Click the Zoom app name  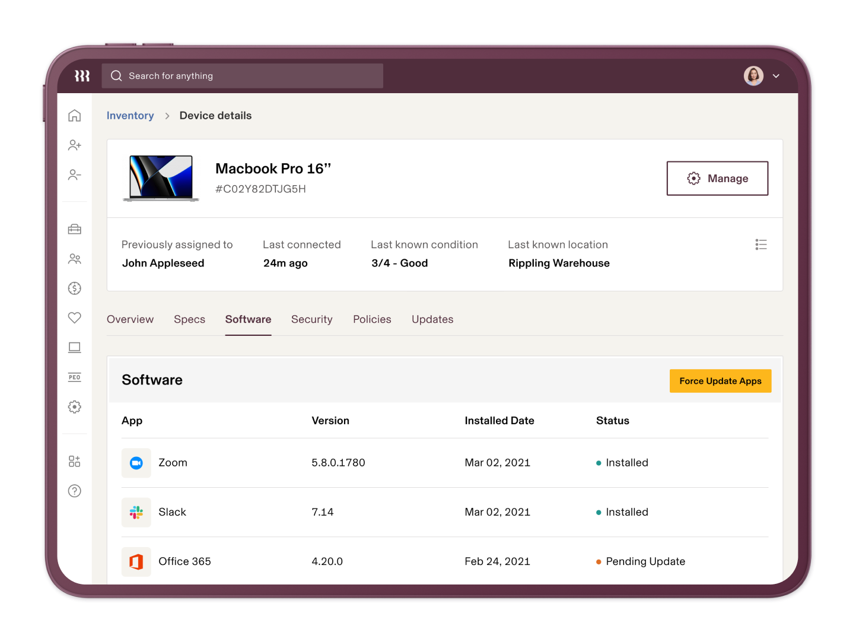pyautogui.click(x=173, y=463)
